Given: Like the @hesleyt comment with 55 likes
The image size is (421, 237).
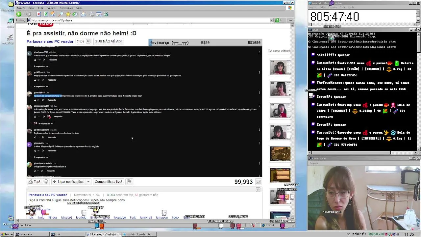Looking at the screenshot, I should click(35, 151).
